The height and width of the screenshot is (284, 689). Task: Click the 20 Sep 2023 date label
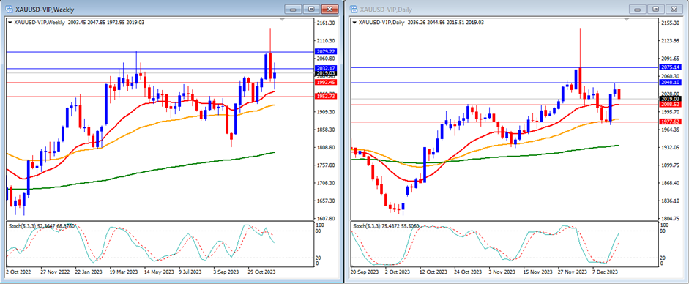click(x=365, y=272)
